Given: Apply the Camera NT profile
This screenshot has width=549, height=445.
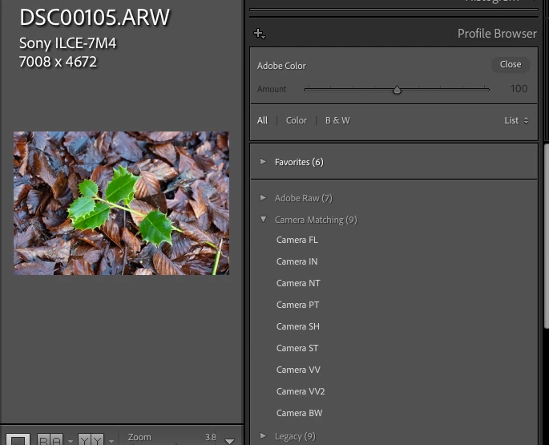Looking at the screenshot, I should pos(298,283).
